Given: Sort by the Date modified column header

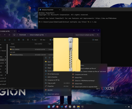Looking at the screenshot, I should [x=38, y=44].
